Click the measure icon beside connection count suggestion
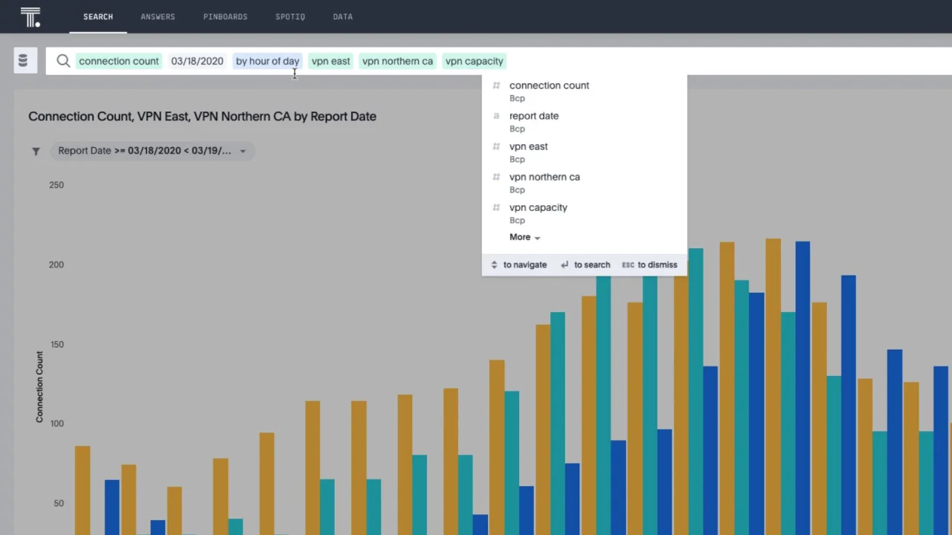The width and height of the screenshot is (952, 535). pyautogui.click(x=496, y=85)
